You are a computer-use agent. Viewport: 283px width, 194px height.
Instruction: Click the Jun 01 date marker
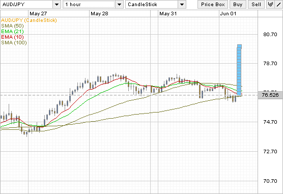[x=228, y=14]
